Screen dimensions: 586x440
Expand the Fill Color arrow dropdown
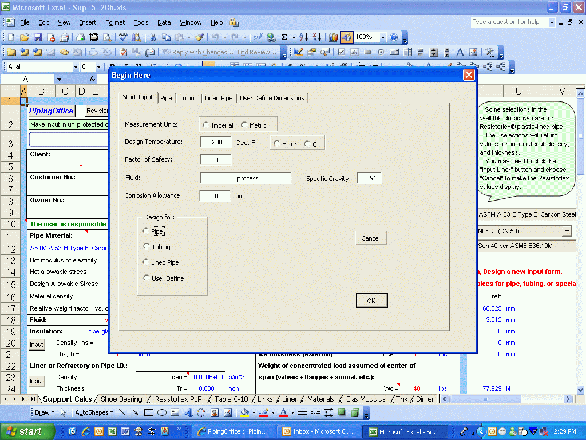(x=254, y=412)
